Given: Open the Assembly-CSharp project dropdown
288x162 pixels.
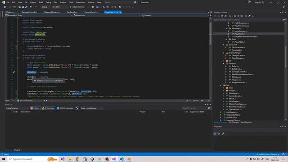Looking at the screenshot, I should coord(39,15).
